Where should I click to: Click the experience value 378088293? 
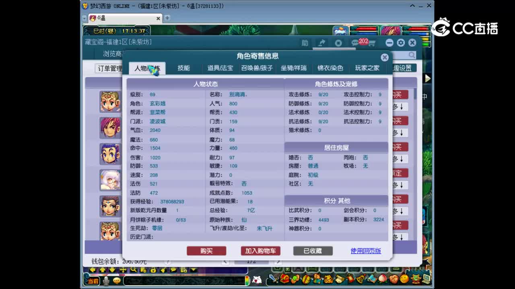(172, 201)
